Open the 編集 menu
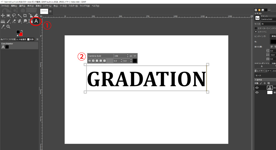The height and width of the screenshot is (150, 276). click(x=14, y=6)
